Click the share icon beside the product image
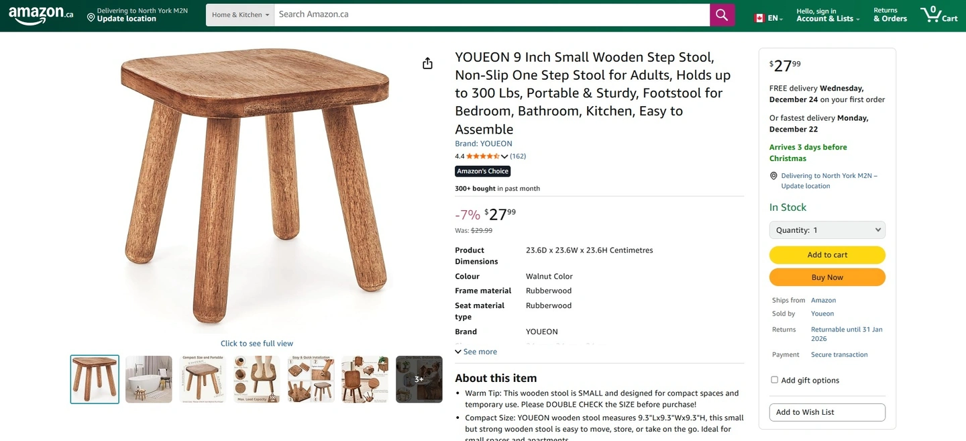Screen dimensions: 966x441 pos(427,63)
